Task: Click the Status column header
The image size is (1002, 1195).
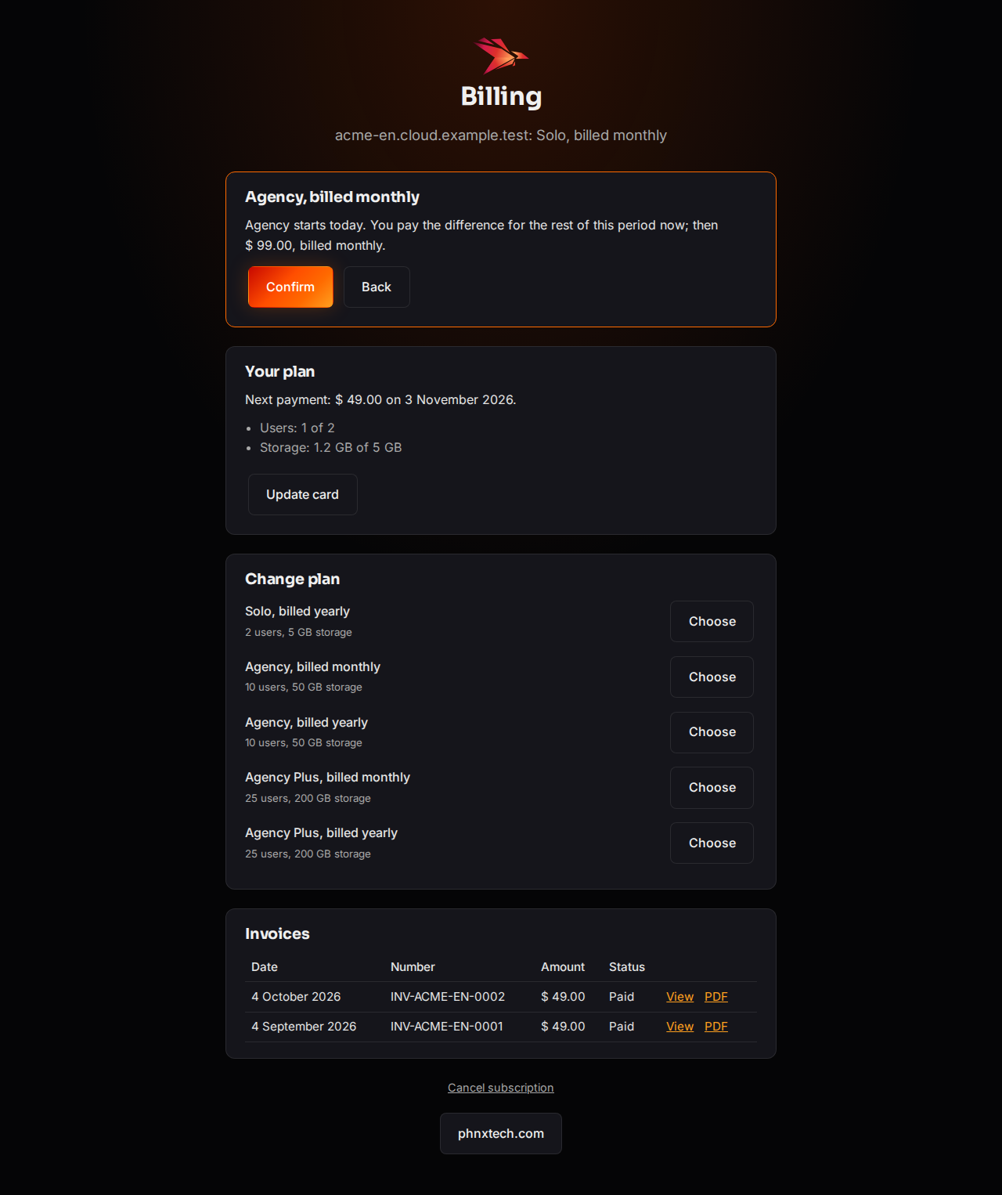Action: pyautogui.click(x=627, y=967)
